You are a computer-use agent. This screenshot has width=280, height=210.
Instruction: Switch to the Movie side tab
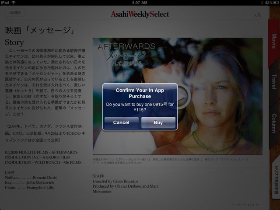(274, 41)
